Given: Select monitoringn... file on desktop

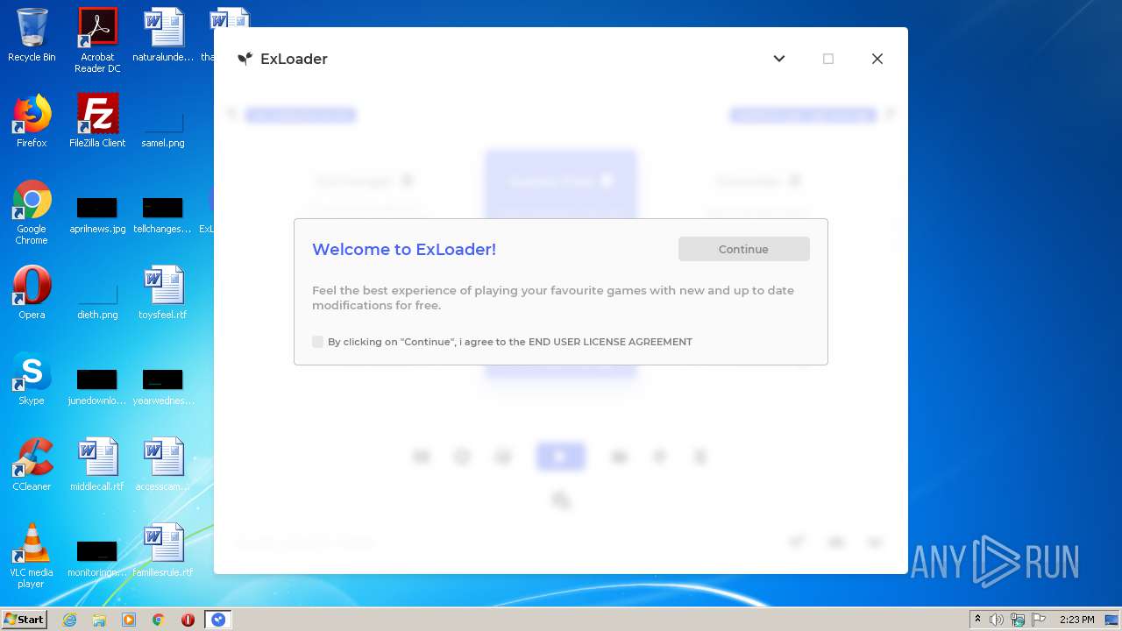Looking at the screenshot, I should 97,558.
